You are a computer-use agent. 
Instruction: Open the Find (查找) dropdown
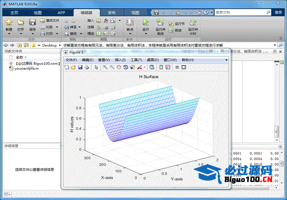[x=81, y=34]
